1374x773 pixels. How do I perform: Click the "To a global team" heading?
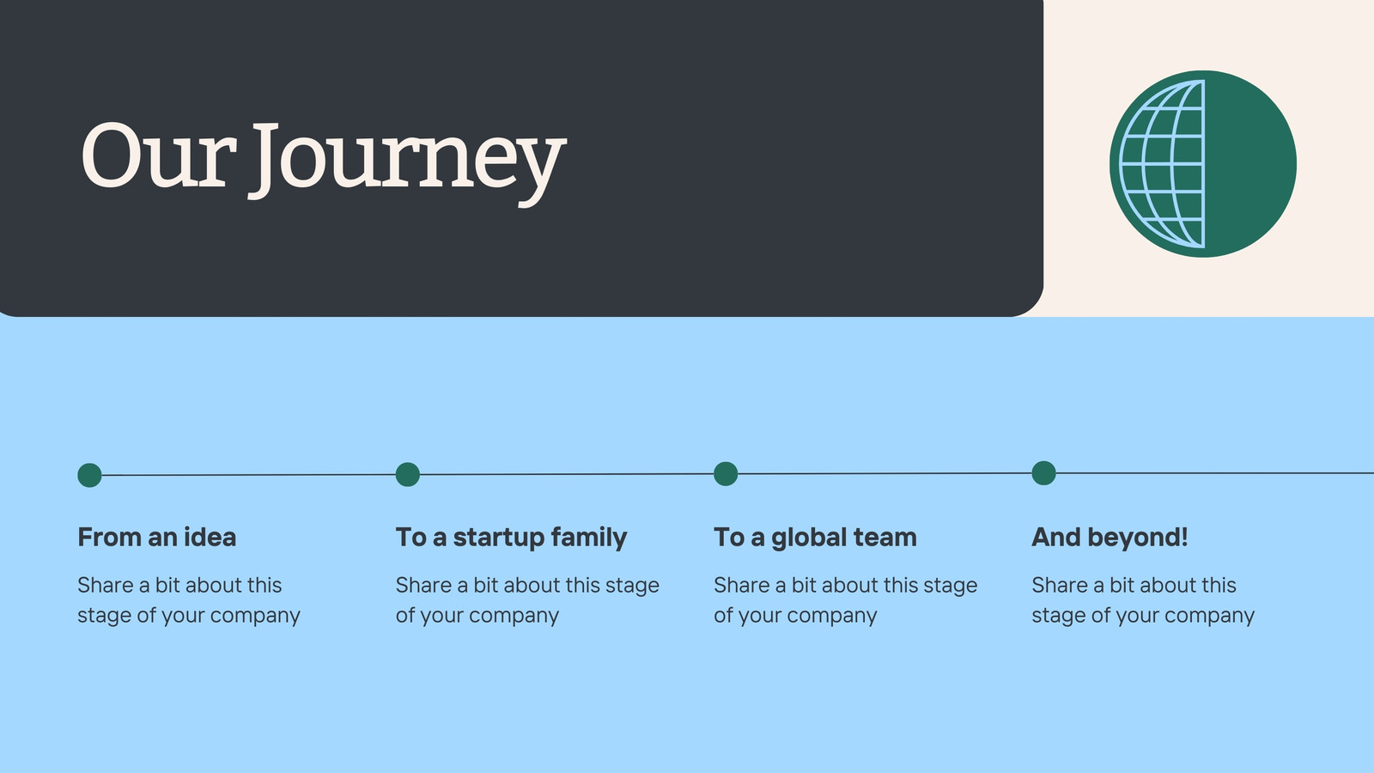pyautogui.click(x=815, y=538)
